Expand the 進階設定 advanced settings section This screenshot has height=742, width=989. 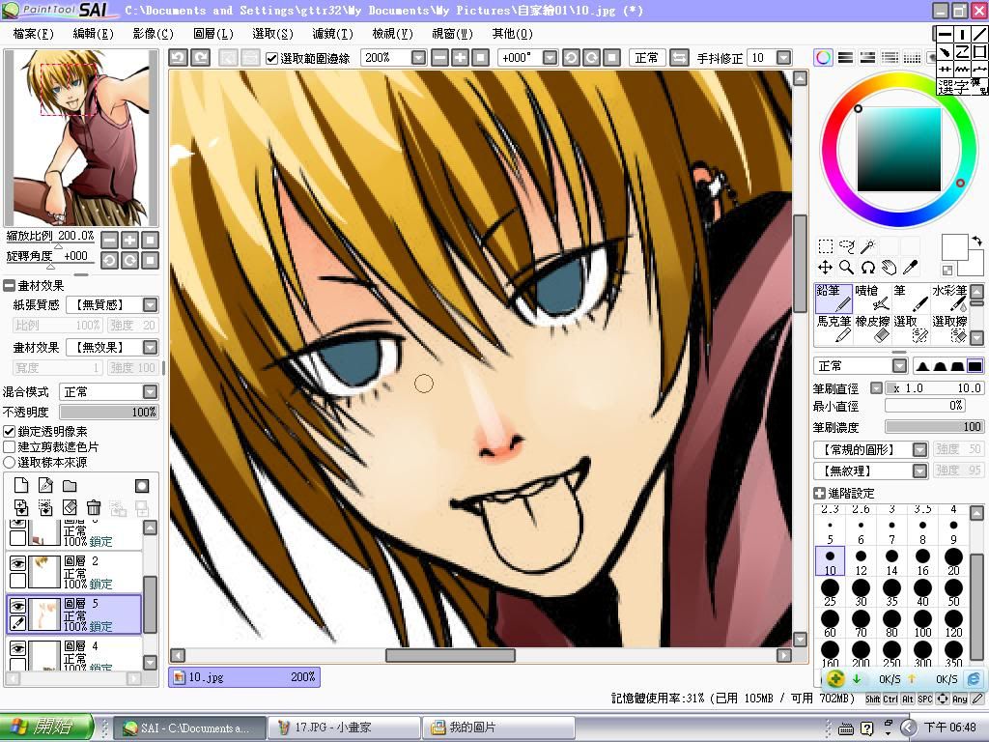coord(819,493)
